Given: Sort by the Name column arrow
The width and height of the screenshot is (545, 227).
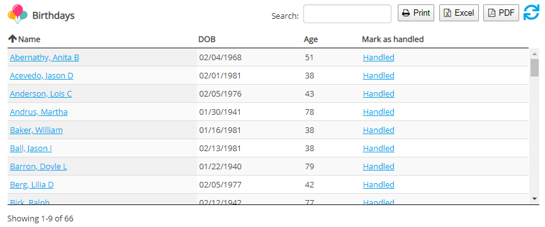Looking at the screenshot, I should 13,39.
